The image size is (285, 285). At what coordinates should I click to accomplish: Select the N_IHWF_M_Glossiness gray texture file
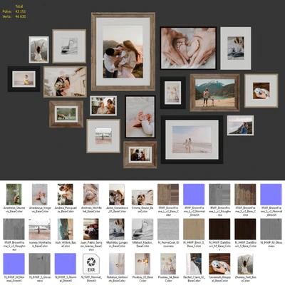coord(271,229)
